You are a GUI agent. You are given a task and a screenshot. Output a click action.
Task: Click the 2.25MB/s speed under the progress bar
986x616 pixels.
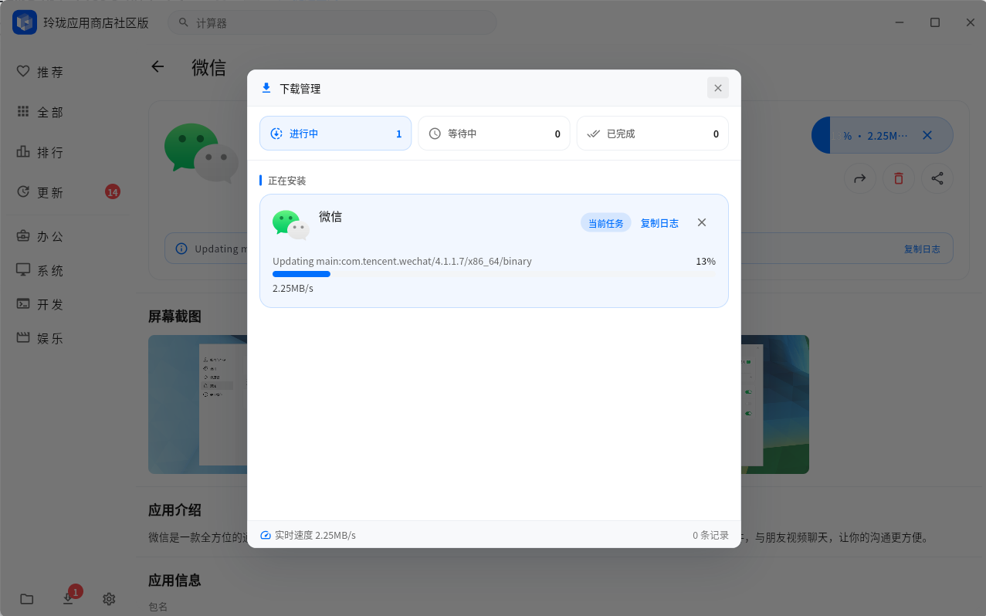293,289
